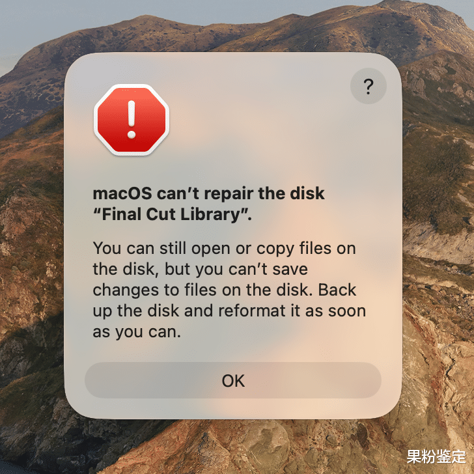Open help via the question mark button
Screen dimensions: 474x474
369,86
